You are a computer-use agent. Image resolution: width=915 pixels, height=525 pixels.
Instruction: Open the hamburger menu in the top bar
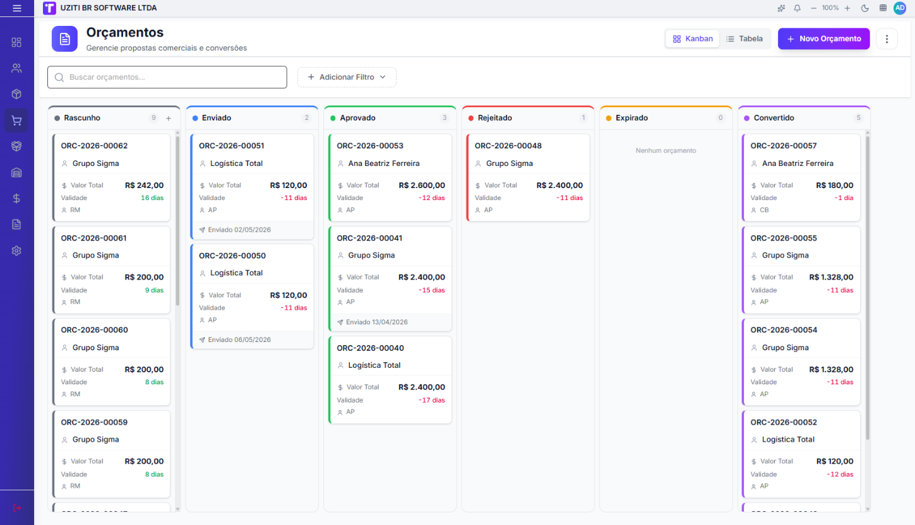16,8
